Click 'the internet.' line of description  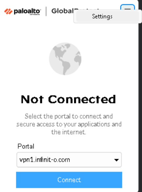[69, 132]
